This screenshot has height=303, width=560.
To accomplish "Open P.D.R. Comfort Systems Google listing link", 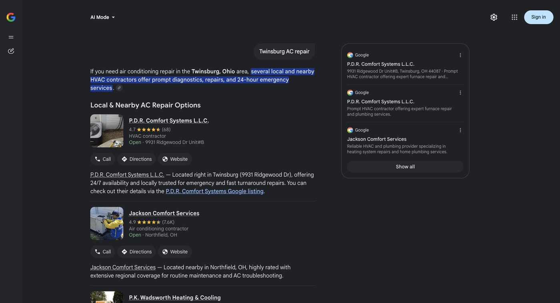I will tap(214, 191).
